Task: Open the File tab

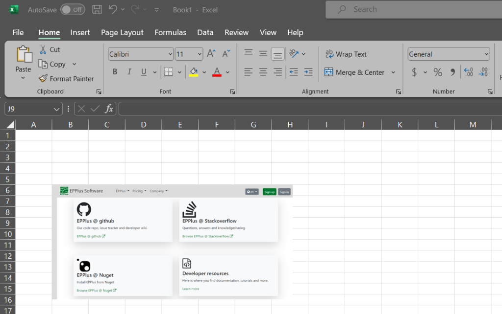Action: point(18,33)
